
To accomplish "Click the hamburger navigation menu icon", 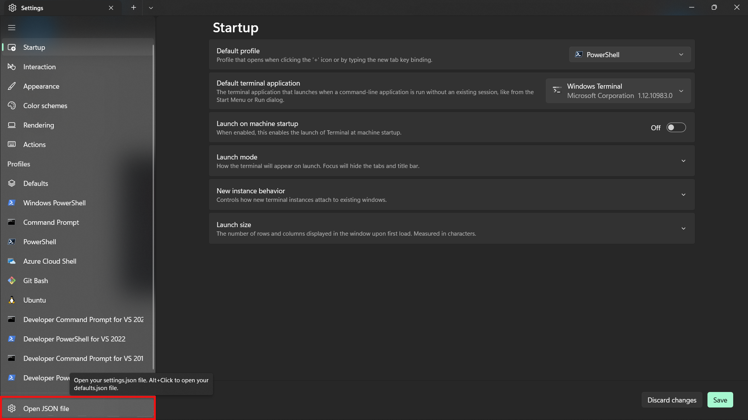I will pos(12,28).
